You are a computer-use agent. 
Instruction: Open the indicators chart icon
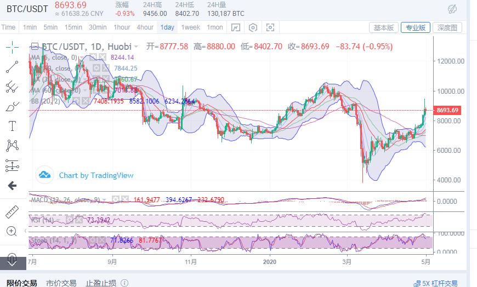coord(236,27)
